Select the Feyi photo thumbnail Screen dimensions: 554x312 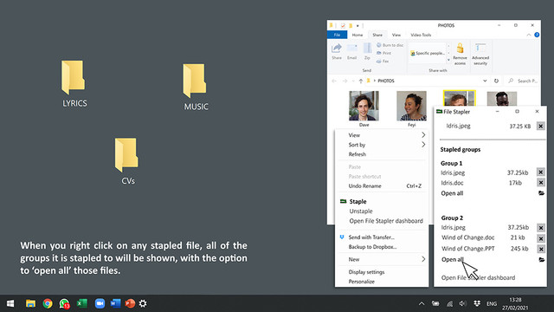[x=411, y=106]
